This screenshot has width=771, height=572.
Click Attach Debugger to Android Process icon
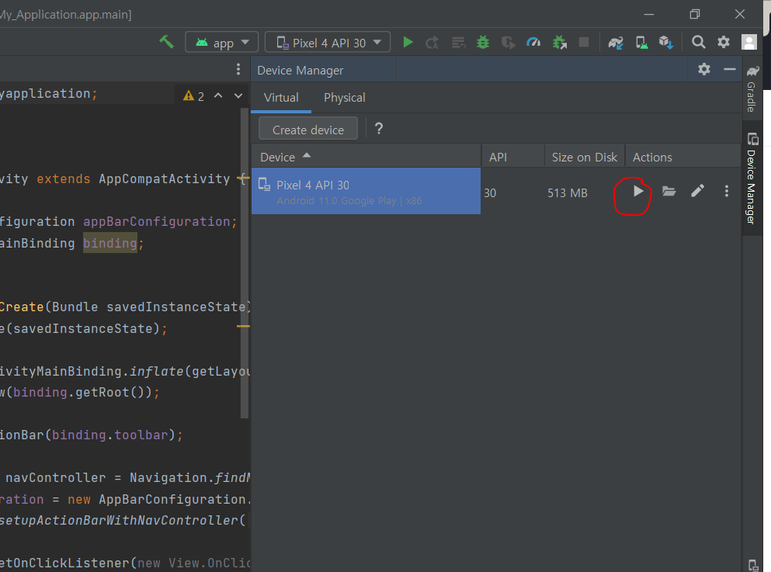pos(560,43)
